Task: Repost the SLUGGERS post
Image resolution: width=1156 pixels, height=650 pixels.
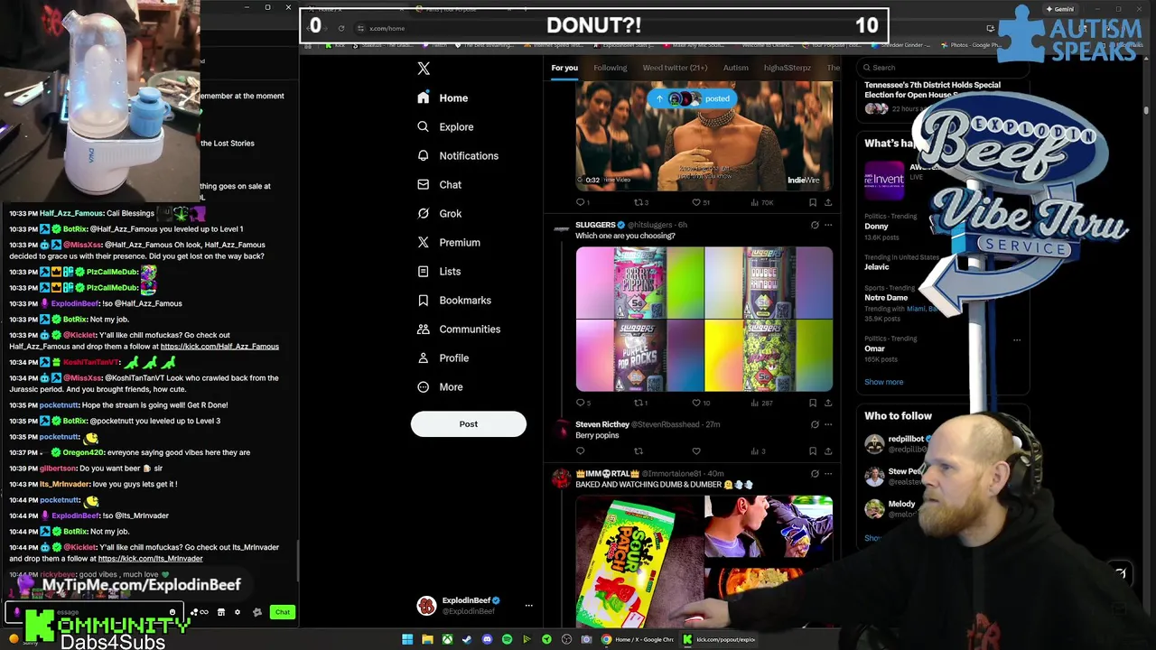Action: tap(639, 403)
